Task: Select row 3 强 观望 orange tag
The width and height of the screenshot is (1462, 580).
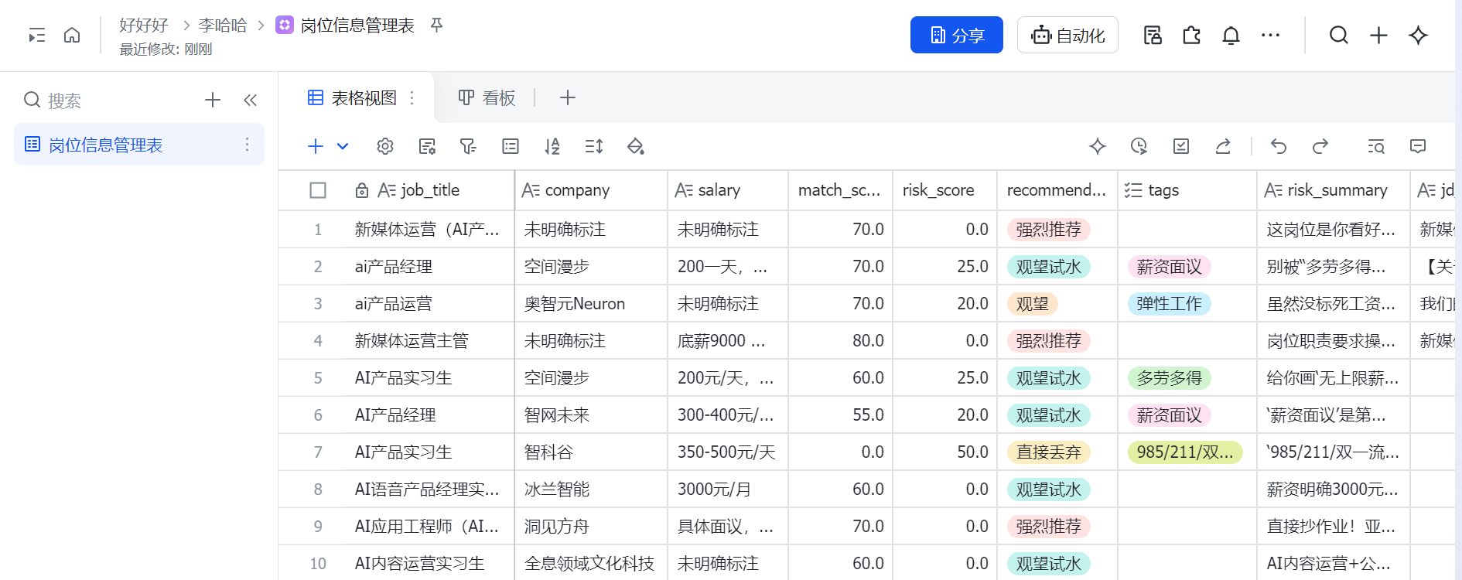Action: pyautogui.click(x=1032, y=304)
